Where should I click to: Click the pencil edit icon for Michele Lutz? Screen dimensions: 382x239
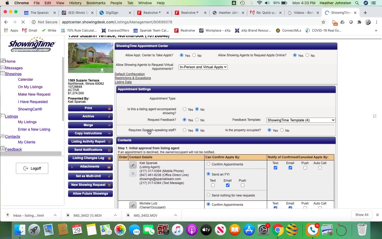[133, 205]
